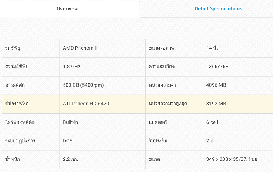
Task: Select the 8192 MB maximum memory value
Action: click(x=216, y=104)
